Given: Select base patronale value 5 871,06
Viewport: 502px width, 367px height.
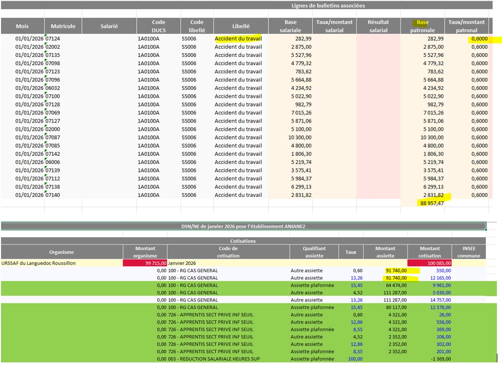Looking at the screenshot, I should (433, 121).
